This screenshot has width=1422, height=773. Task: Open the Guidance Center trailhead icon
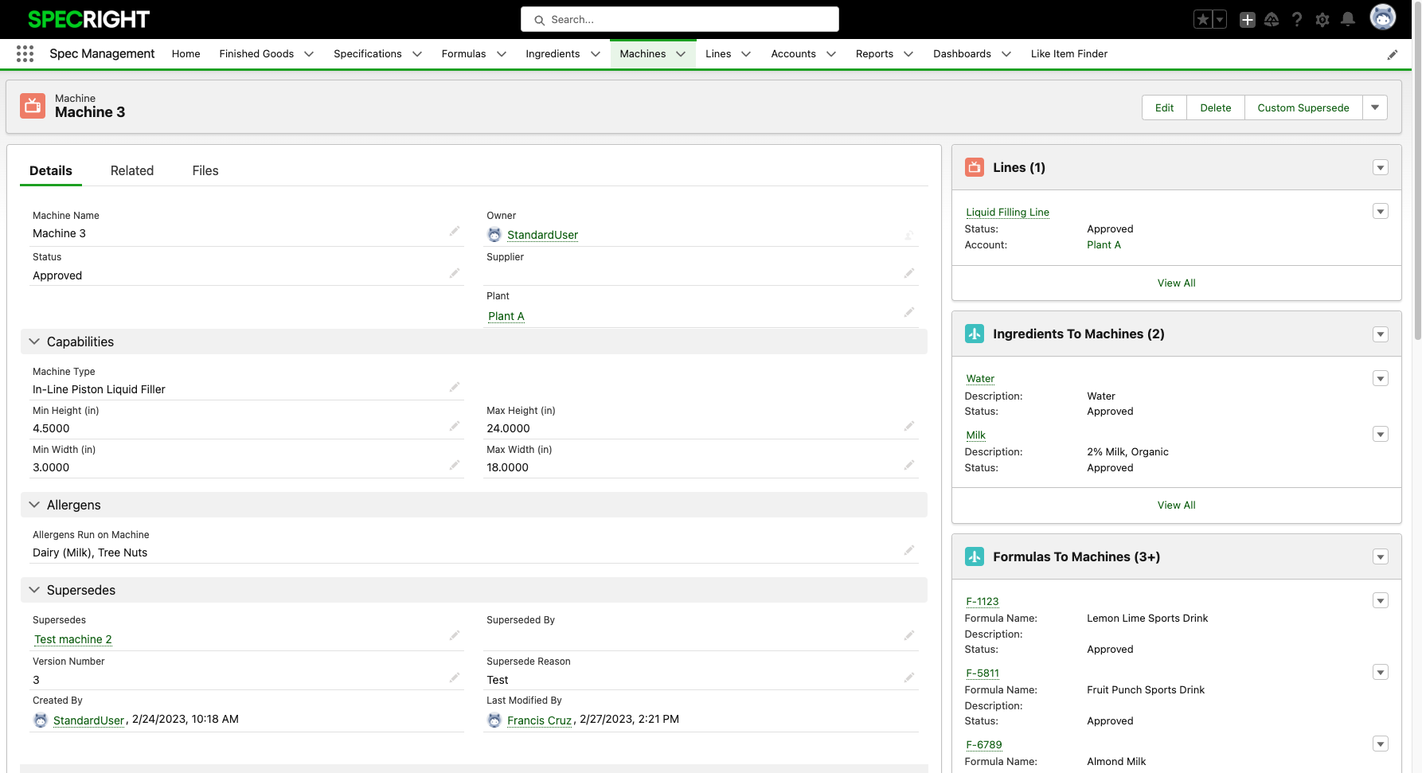(x=1272, y=20)
